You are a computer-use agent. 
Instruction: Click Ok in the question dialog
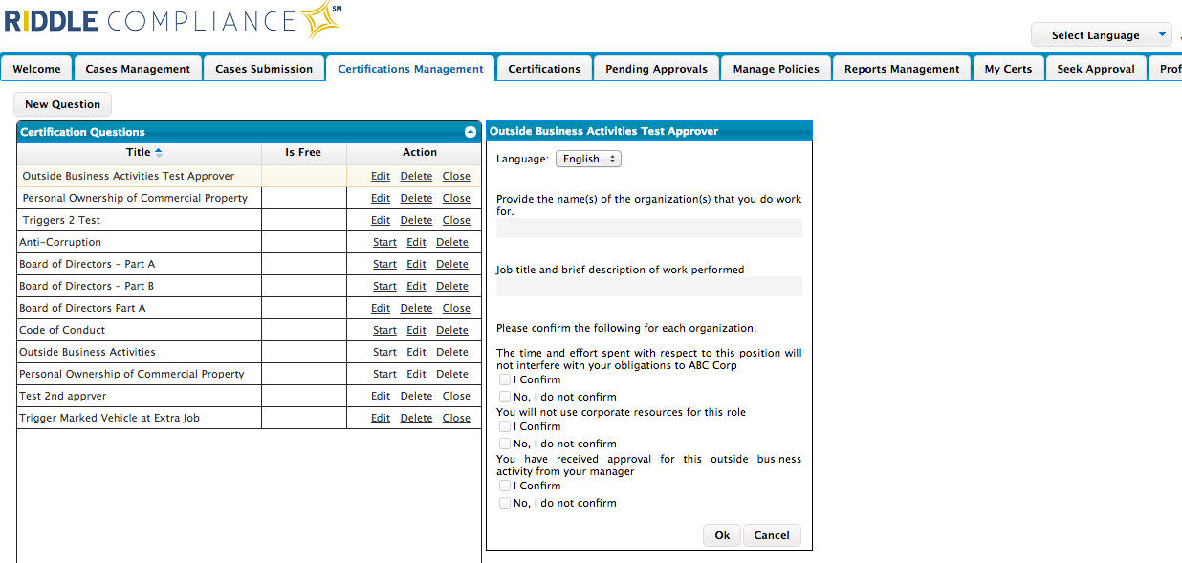click(722, 535)
